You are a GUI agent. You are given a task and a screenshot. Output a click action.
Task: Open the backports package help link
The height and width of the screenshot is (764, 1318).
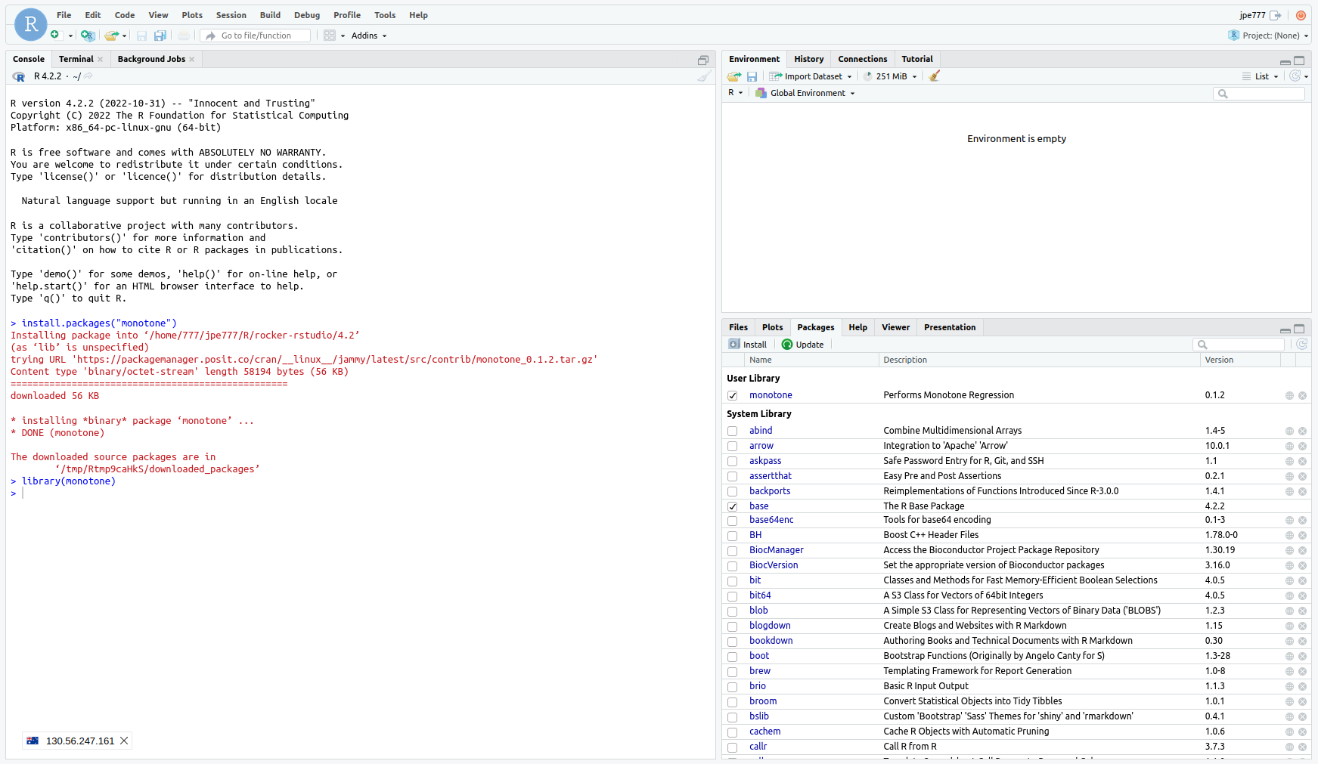point(770,491)
